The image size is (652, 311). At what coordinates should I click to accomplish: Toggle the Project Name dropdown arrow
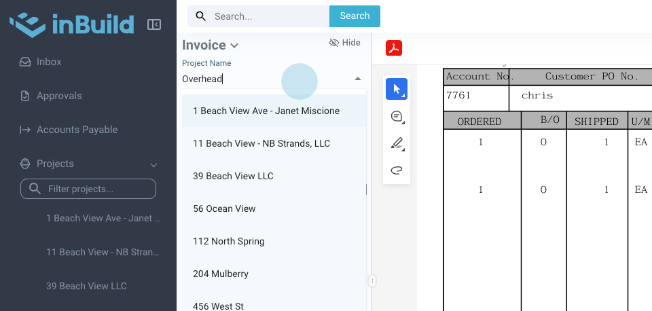(x=358, y=79)
